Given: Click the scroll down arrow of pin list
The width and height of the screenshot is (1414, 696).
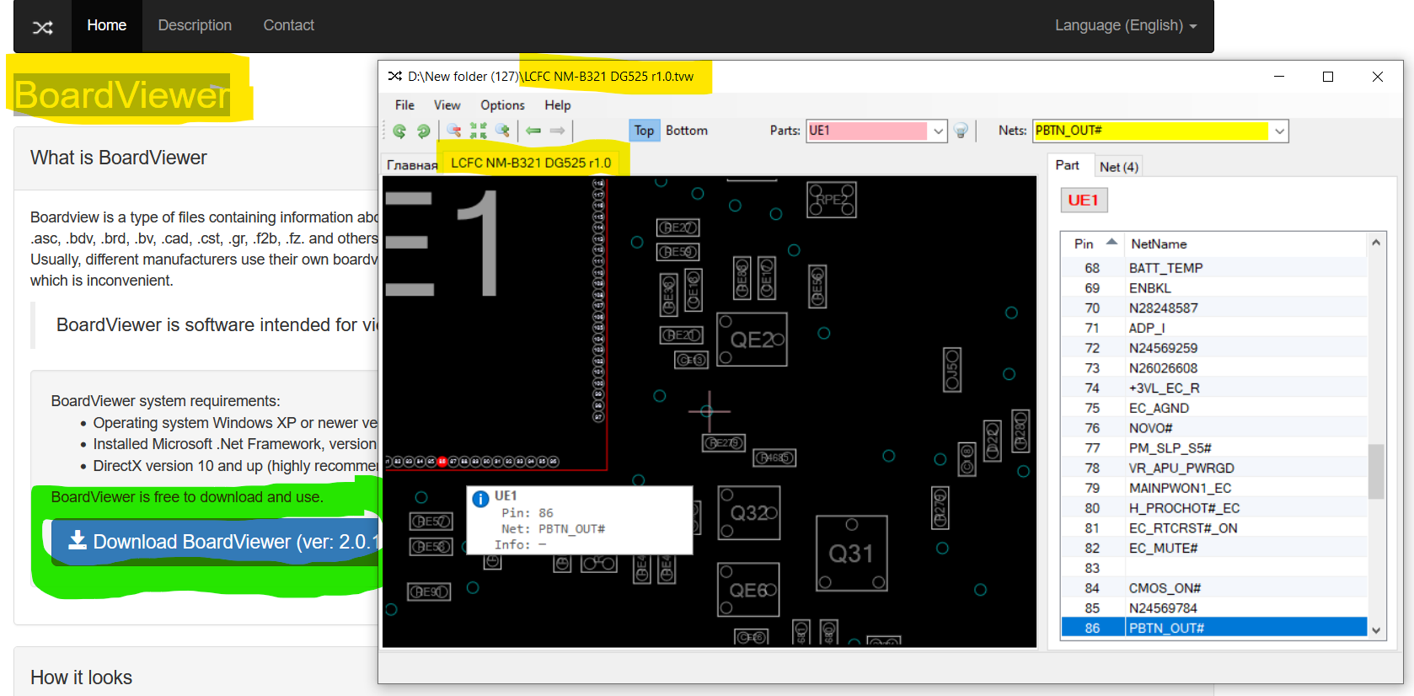Looking at the screenshot, I should coord(1376,630).
